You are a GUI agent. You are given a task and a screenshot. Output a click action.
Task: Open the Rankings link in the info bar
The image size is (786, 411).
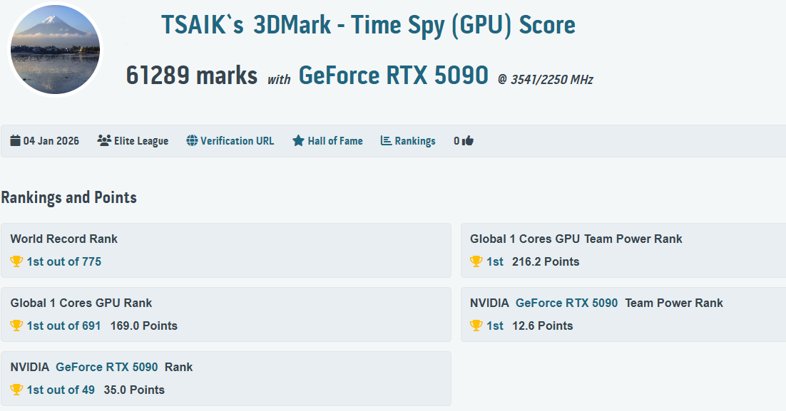[x=414, y=141]
